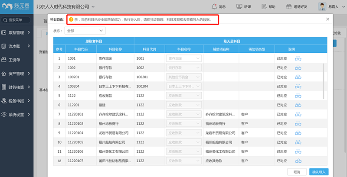Open 听课 lessons icon in header

tap(239, 6)
